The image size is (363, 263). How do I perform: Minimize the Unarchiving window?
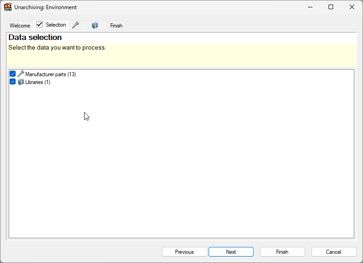310,7
